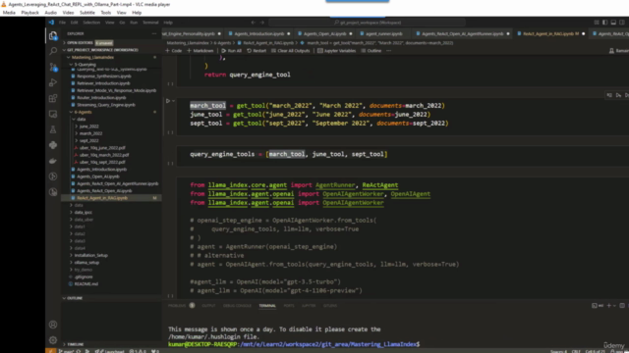
Task: Toggle the primary side bar layout icon
Action: pyautogui.click(x=605, y=23)
